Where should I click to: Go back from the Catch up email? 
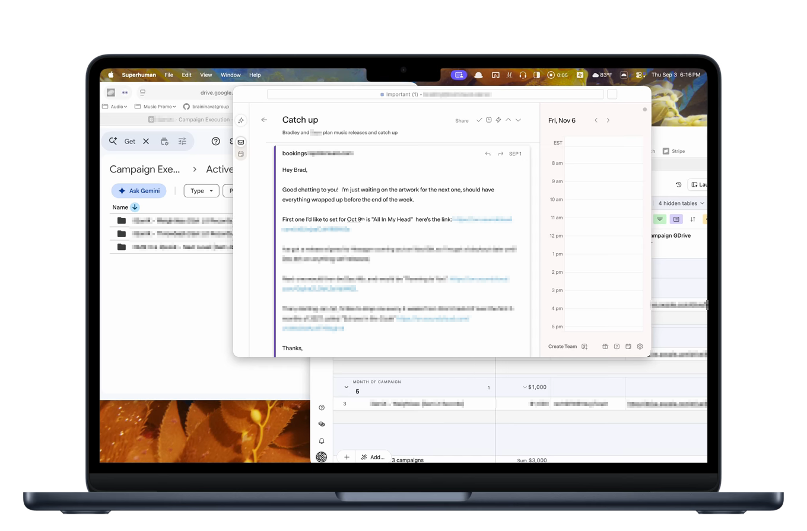coord(264,120)
